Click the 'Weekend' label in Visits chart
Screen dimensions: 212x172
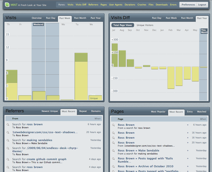pyautogui.click(x=38, y=24)
